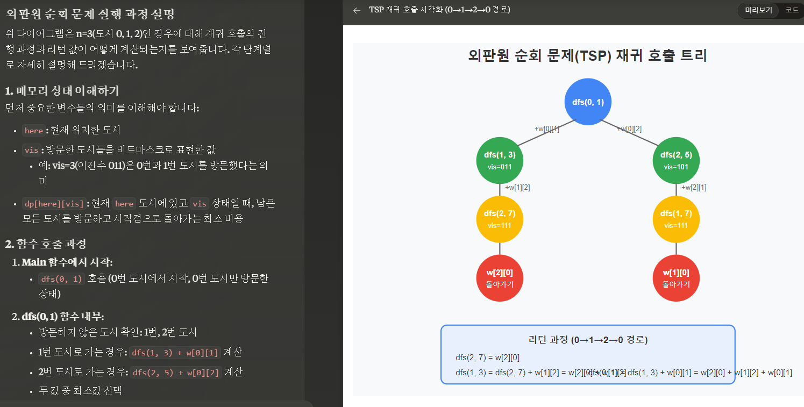
Task: Switch to the 미리보기 preview tab
Action: [758, 10]
